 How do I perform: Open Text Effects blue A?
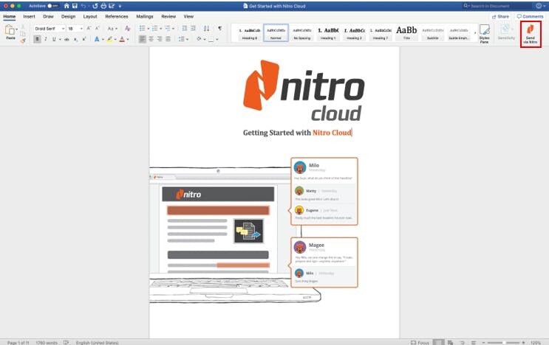pyautogui.click(x=97, y=39)
